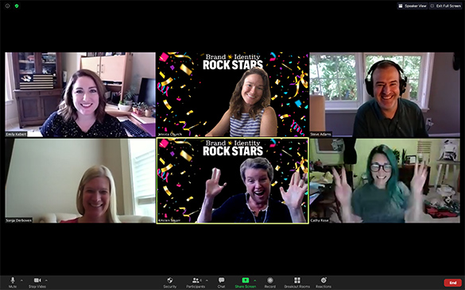Open the Security shield menu

coord(169,282)
